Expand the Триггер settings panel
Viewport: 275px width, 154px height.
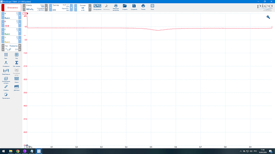pos(61,8)
